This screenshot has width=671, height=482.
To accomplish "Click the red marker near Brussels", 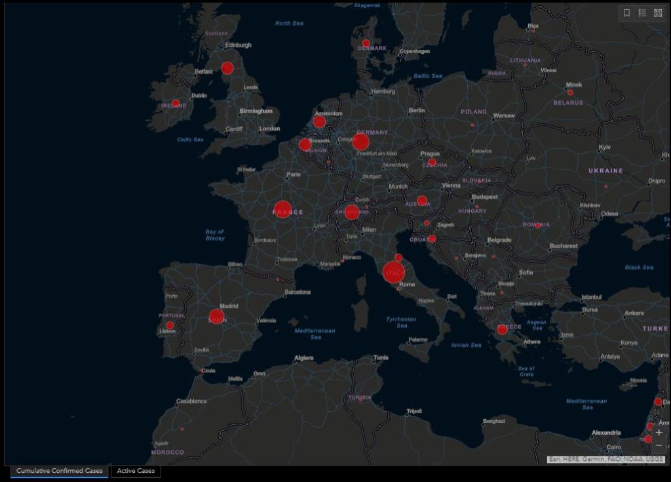I will (305, 144).
